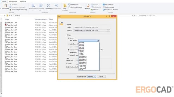Screen dimensions: 174x97
Task: Enable Bind external references checkbox
Action: click(x=67, y=67)
